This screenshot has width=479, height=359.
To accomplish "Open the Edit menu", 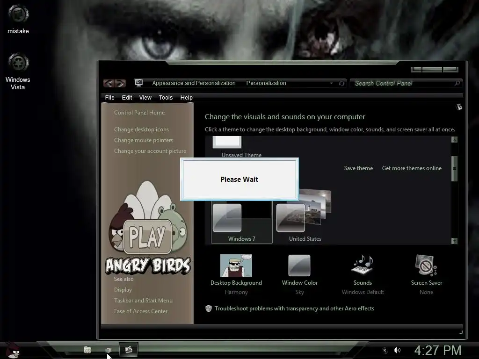I will click(127, 97).
